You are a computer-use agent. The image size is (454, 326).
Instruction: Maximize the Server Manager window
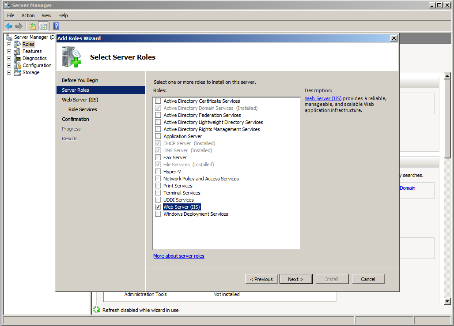(x=439, y=5)
